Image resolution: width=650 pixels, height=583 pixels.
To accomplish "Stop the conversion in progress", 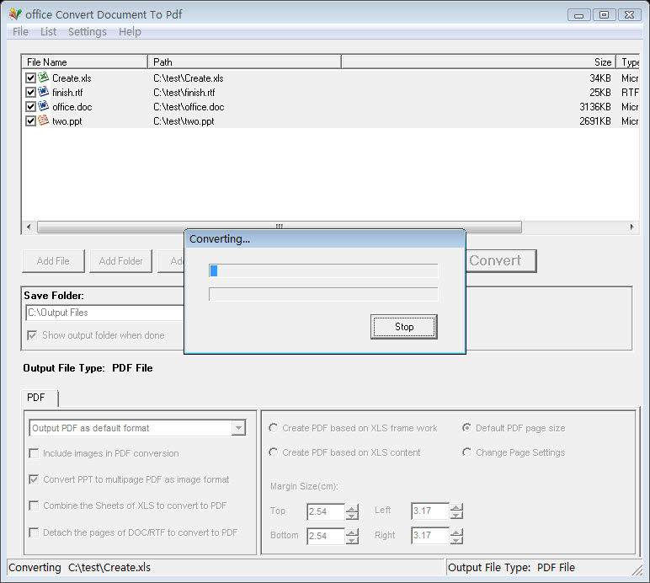I will tap(404, 327).
